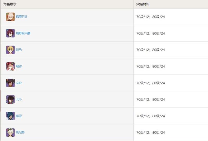208x141 pixels.
Task: Select the 突破材料 cell in 枫原万叶's row
Action: (x=151, y=17)
